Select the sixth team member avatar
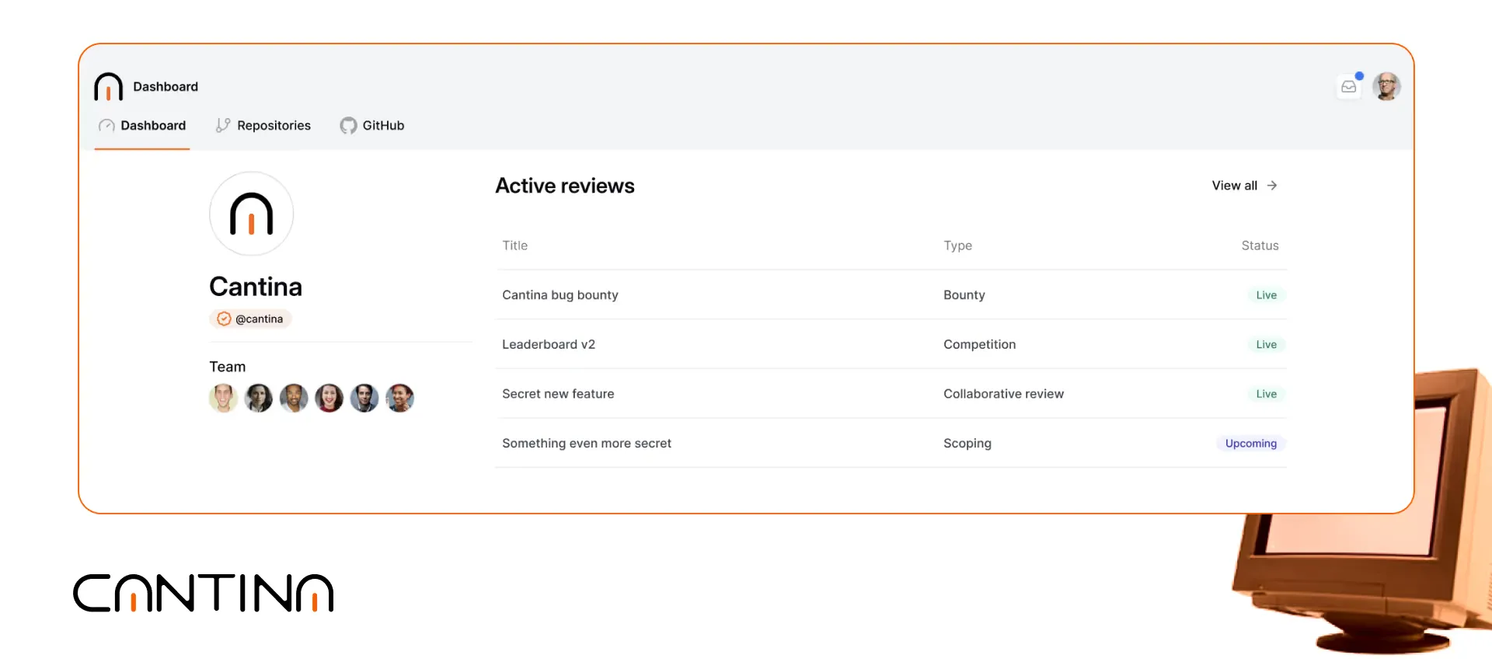The height and width of the screenshot is (662, 1492). [x=399, y=398]
